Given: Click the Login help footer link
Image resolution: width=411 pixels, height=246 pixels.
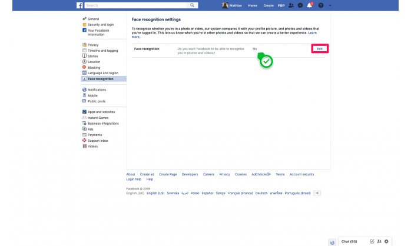Looking at the screenshot, I should (x=134, y=179).
